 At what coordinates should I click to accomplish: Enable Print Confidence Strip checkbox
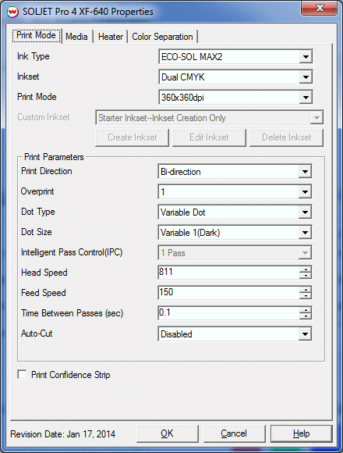pos(22,374)
